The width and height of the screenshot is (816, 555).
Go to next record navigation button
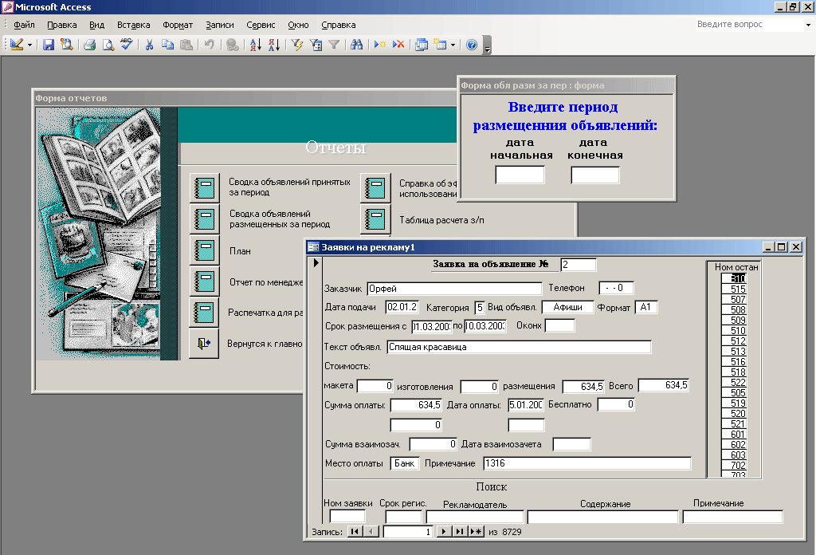pos(443,532)
